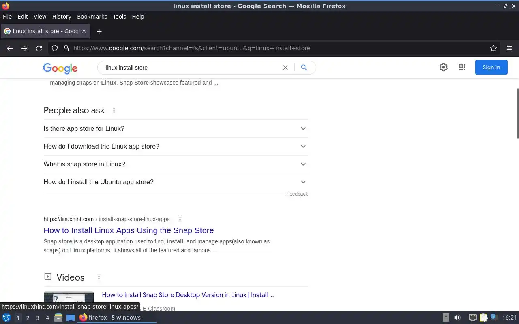Open the removable media eject tray icon
This screenshot has width=519, height=324.
click(446, 318)
